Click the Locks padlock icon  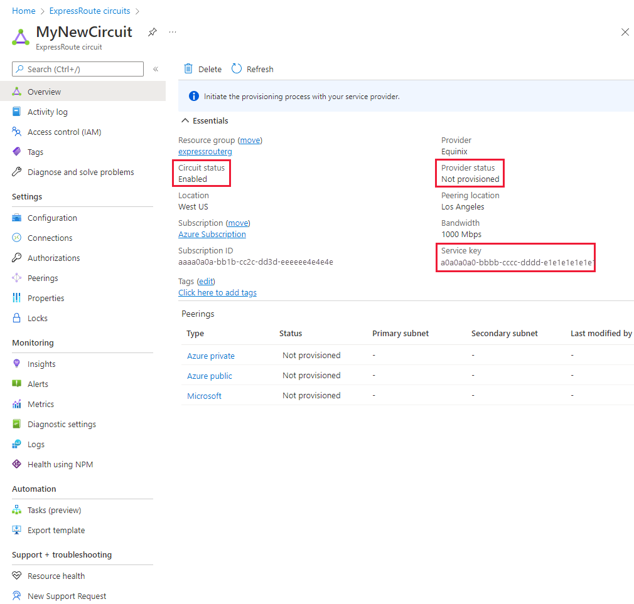tap(16, 318)
